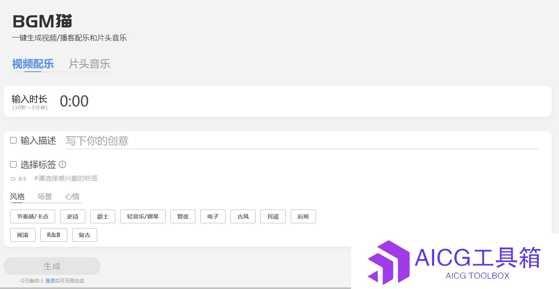Enable the 选择标签 checkbox
This screenshot has height=289, width=559.
pyautogui.click(x=13, y=164)
